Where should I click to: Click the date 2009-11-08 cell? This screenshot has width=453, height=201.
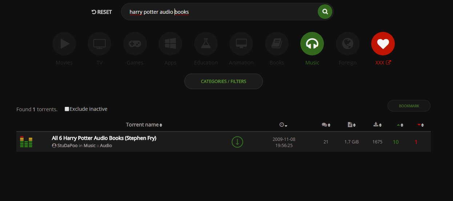(284, 142)
